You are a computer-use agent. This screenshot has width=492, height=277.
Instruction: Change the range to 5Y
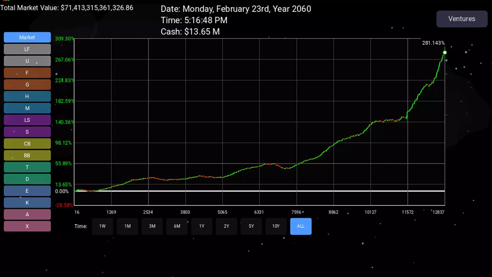point(251,226)
